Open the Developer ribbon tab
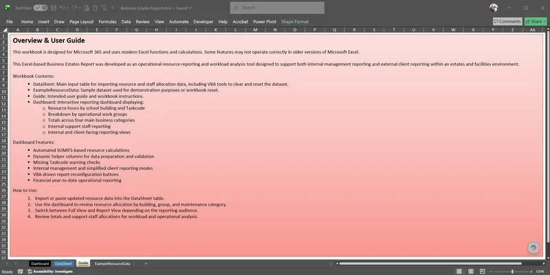The image size is (550, 275). click(203, 22)
